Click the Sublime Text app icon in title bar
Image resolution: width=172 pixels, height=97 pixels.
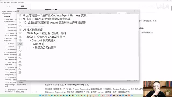(x=18, y=11)
